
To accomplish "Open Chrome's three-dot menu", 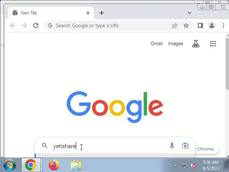I will 223,25.
